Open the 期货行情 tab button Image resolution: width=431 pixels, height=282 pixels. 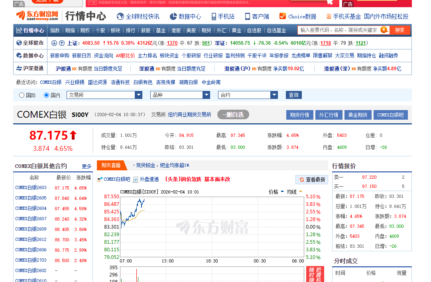[299, 115]
